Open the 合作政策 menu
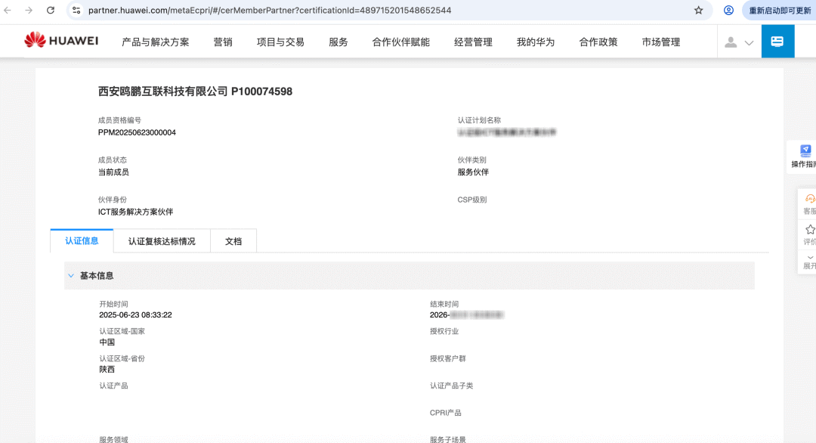The image size is (816, 443). pos(598,42)
